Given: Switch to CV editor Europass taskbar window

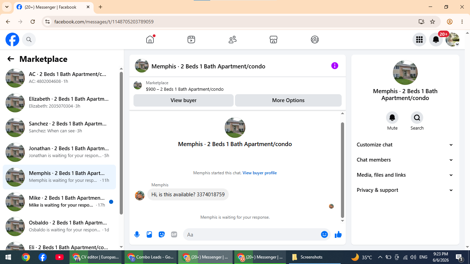Looking at the screenshot, I should pyautogui.click(x=96, y=257).
